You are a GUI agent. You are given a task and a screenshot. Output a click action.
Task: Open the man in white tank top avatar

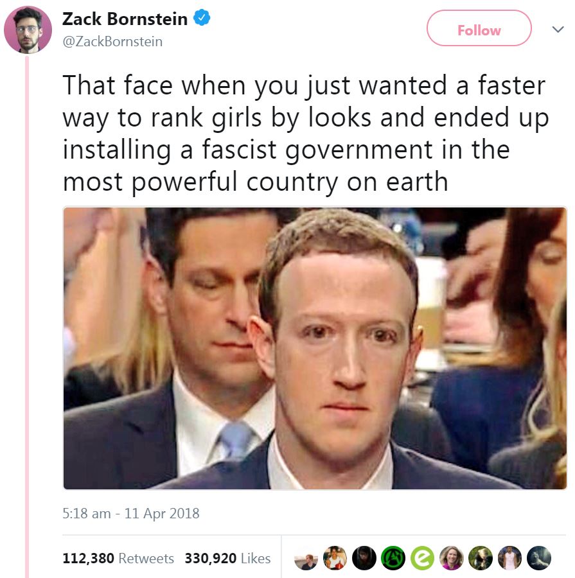click(x=509, y=557)
